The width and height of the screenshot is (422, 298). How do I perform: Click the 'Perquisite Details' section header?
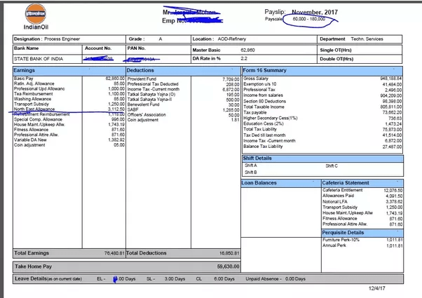[x=362, y=233]
